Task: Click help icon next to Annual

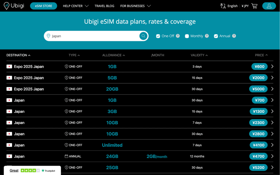Action: point(234,36)
